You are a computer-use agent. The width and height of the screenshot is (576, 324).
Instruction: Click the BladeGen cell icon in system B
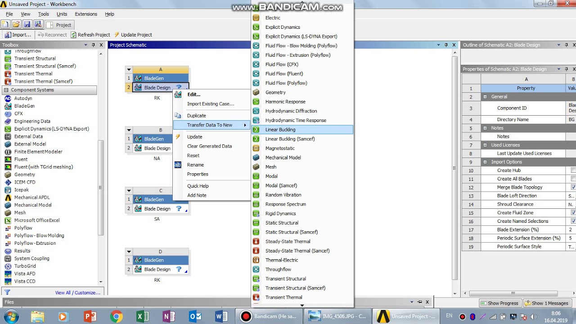[138, 139]
